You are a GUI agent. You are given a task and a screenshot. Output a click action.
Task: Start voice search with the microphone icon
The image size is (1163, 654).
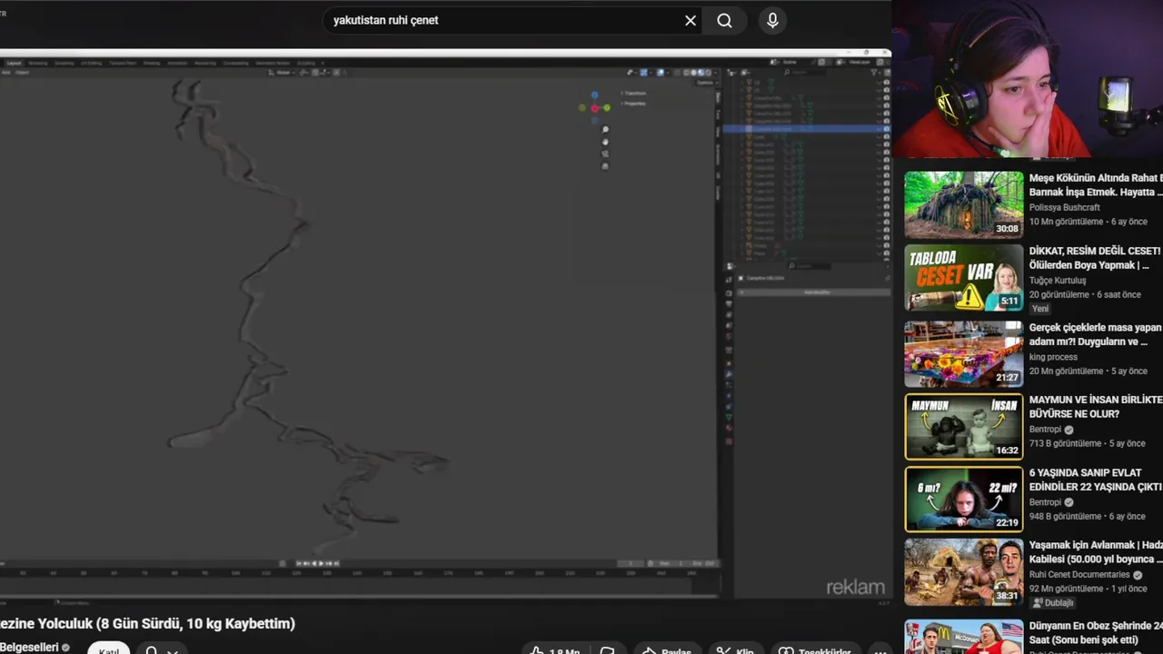click(772, 20)
